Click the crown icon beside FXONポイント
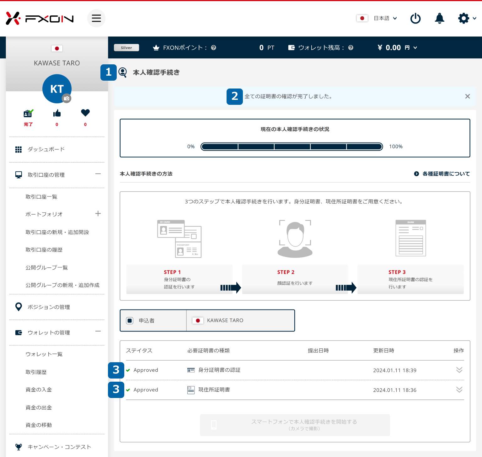Screen dimensions: 482x457 click(156, 48)
